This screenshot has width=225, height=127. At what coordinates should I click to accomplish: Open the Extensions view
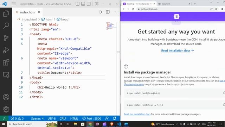[x=6, y=62]
